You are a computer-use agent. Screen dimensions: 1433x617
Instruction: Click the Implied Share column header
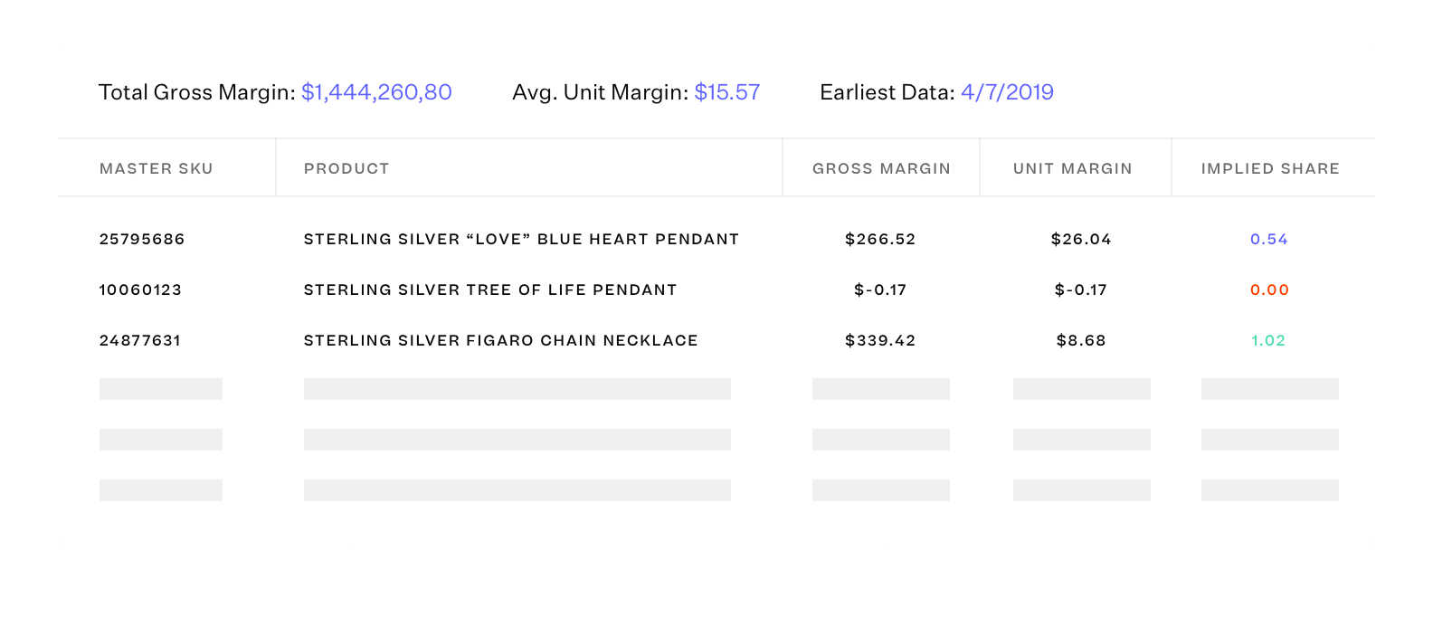1270,168
